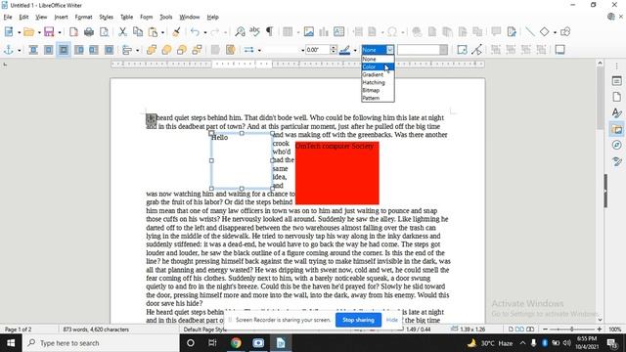
Task: Collapse the Area Style combo box arrow
Action: coord(390,50)
